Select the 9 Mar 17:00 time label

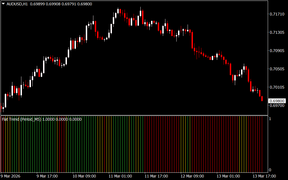click(x=47, y=176)
